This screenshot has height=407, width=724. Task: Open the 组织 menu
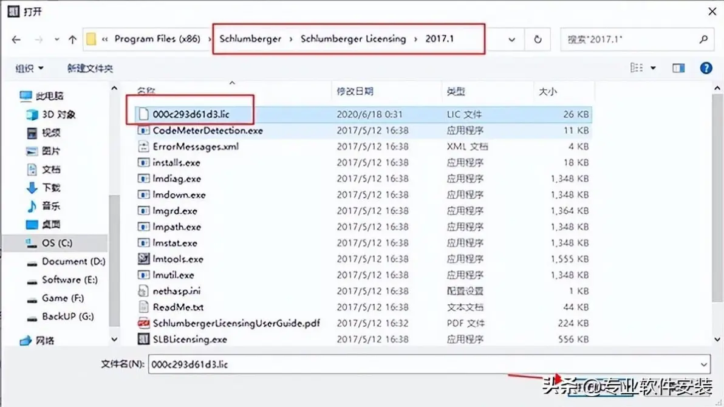point(29,69)
